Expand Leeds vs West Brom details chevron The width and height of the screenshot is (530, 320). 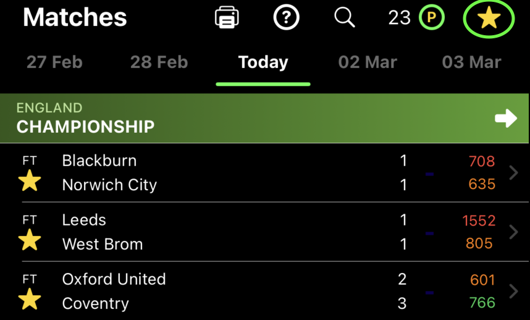click(513, 232)
